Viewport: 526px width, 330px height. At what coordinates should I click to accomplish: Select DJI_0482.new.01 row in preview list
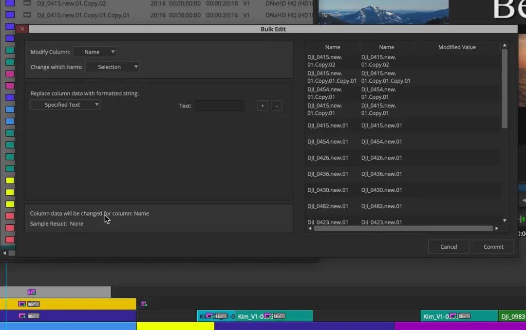coord(403,206)
